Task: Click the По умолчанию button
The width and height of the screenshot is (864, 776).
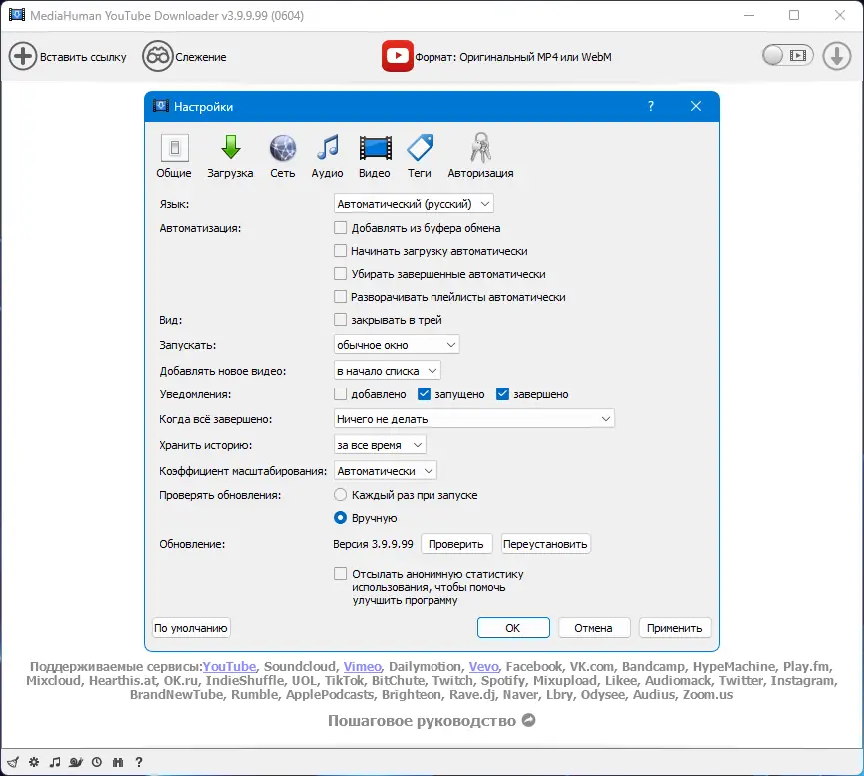Action: (191, 628)
